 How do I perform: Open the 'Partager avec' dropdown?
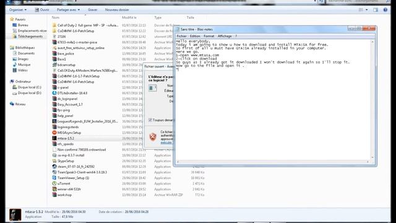pos(68,10)
